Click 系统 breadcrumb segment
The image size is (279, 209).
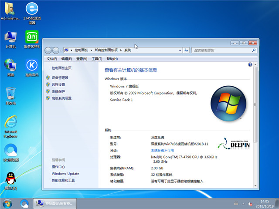(x=128, y=51)
